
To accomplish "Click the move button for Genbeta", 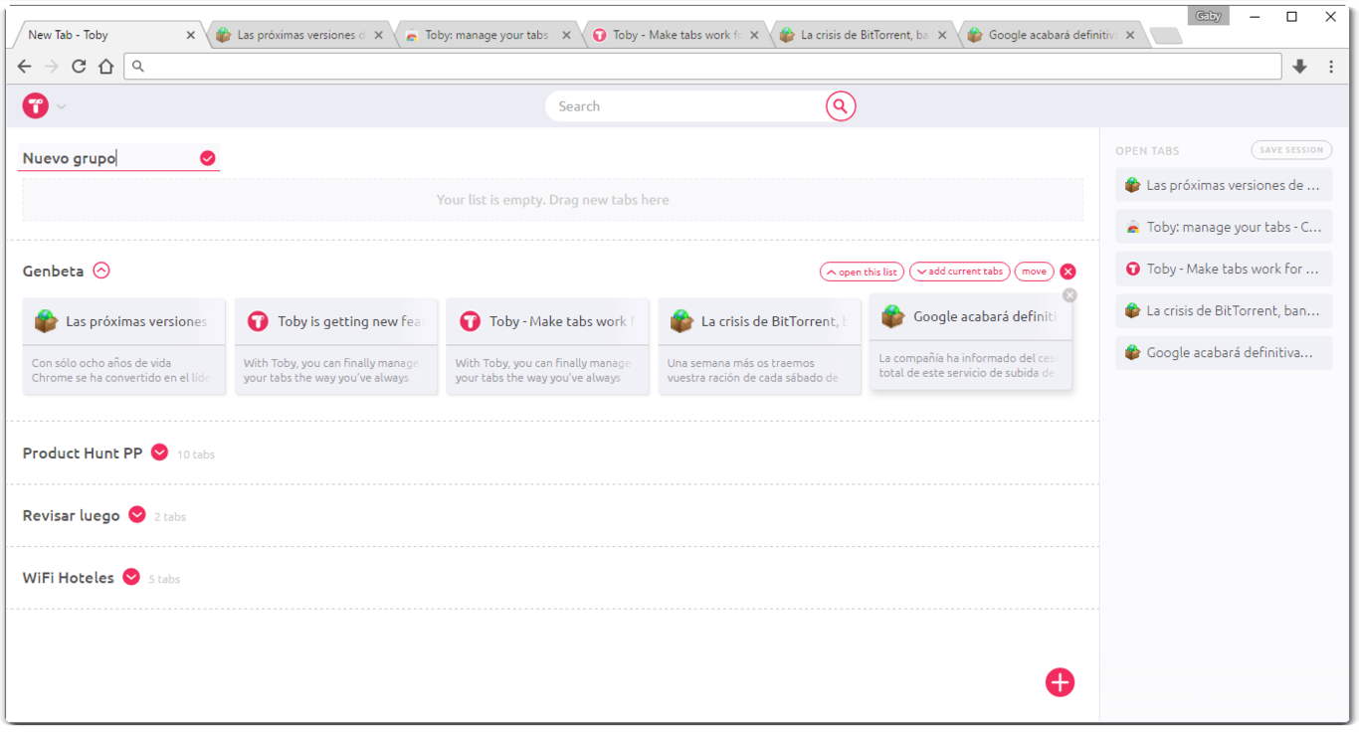I will pyautogui.click(x=1034, y=272).
